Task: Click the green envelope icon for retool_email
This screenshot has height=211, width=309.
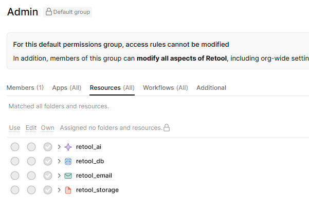Action: [x=68, y=176]
